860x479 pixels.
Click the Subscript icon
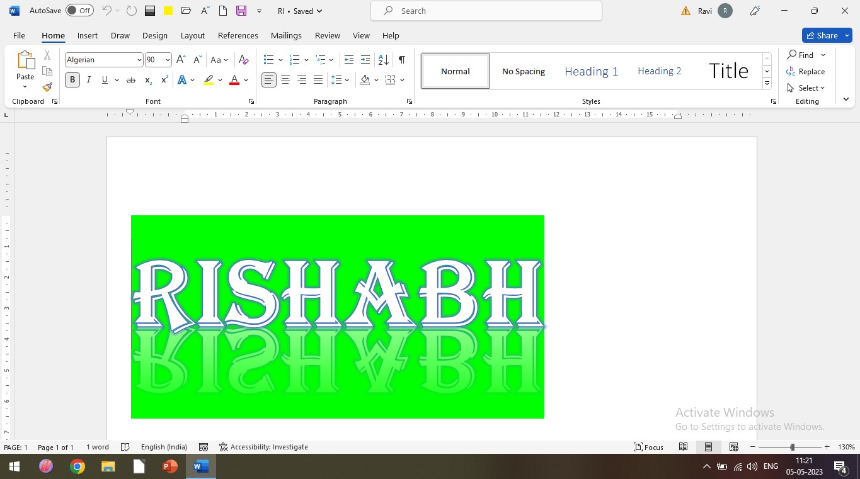click(148, 80)
